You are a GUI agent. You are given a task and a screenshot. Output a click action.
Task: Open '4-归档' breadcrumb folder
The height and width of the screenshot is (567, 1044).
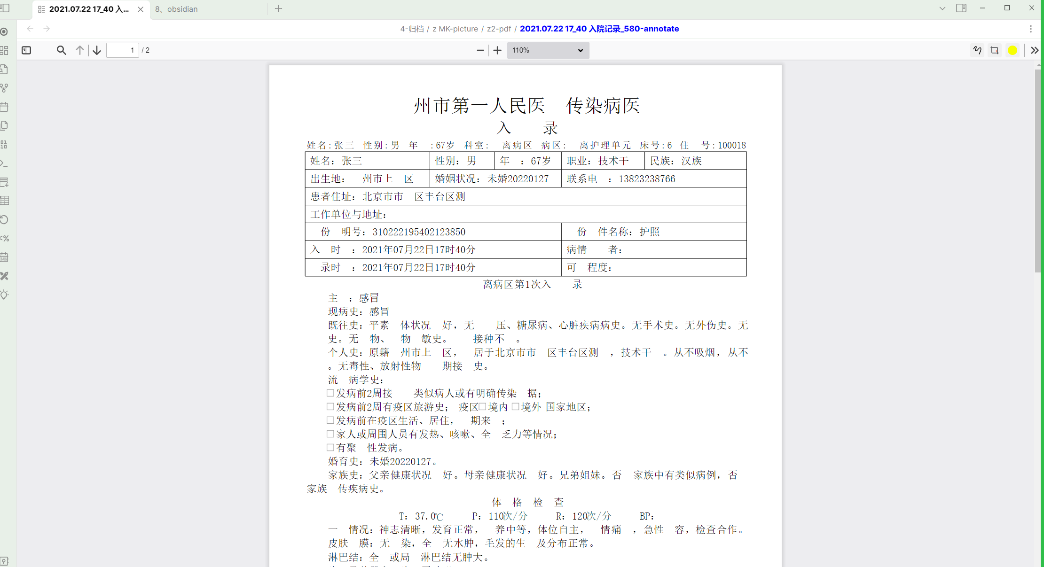tap(412, 29)
